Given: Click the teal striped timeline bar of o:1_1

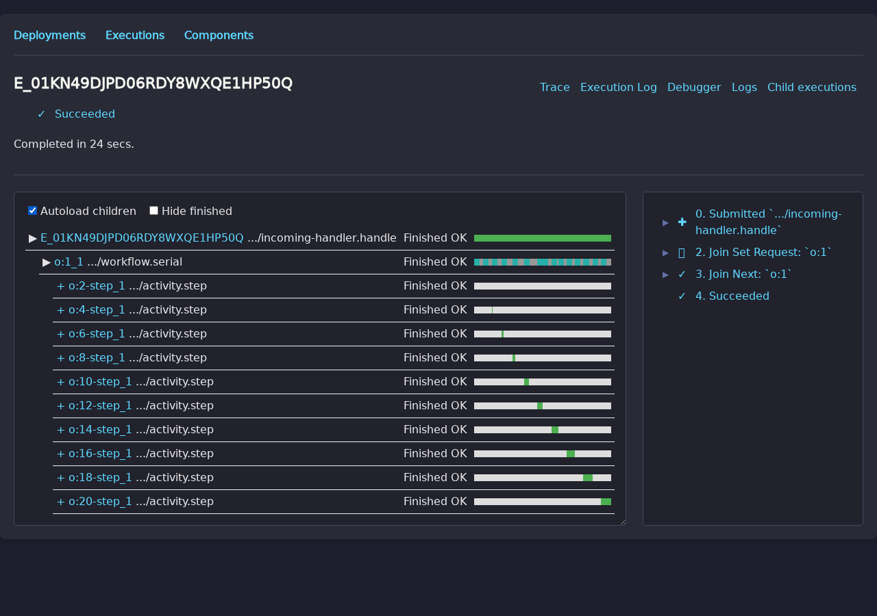Looking at the screenshot, I should [x=543, y=262].
